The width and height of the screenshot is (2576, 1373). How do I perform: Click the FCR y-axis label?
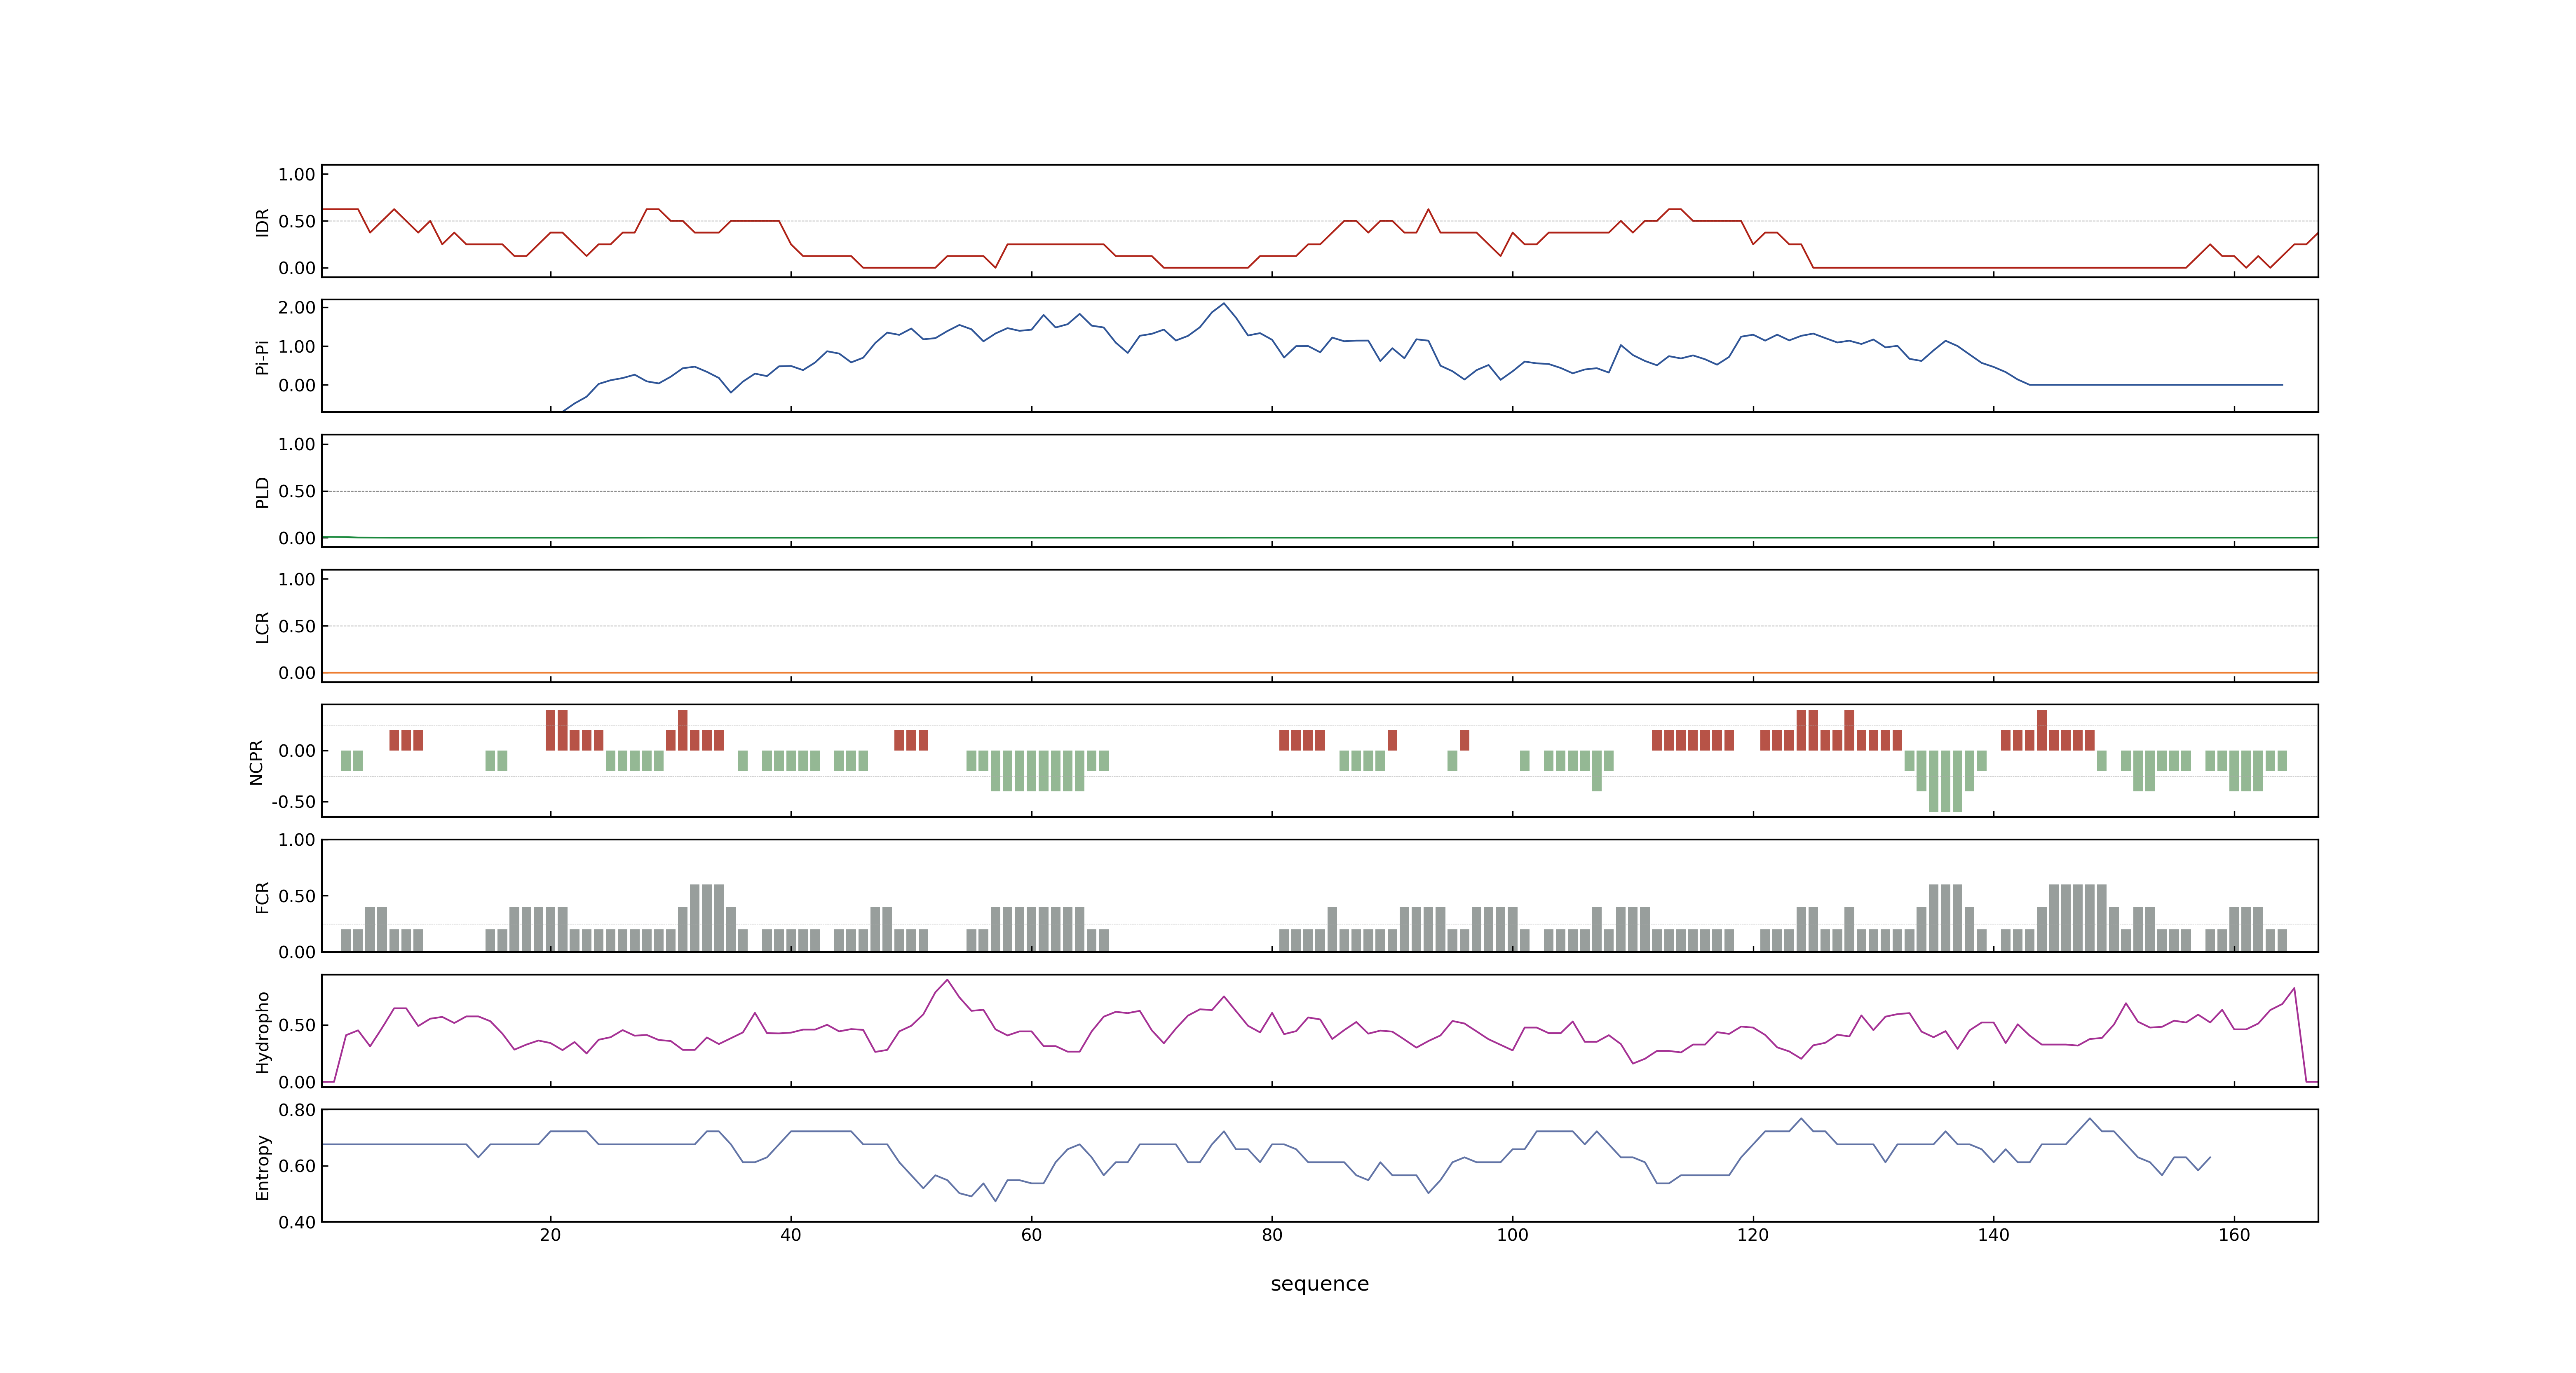tap(262, 897)
